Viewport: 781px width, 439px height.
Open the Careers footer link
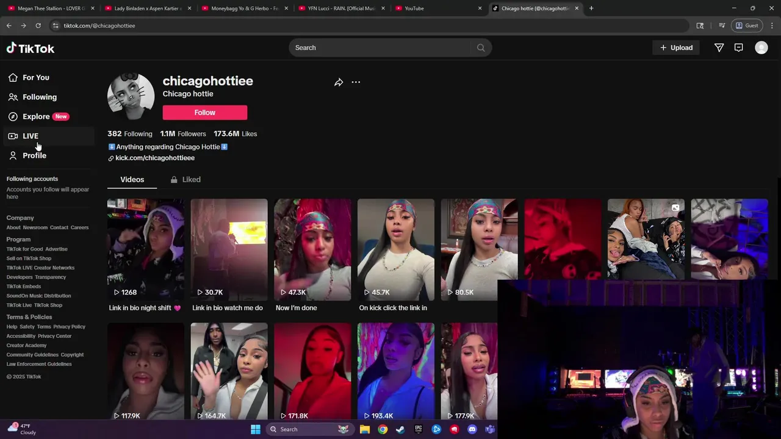point(79,227)
